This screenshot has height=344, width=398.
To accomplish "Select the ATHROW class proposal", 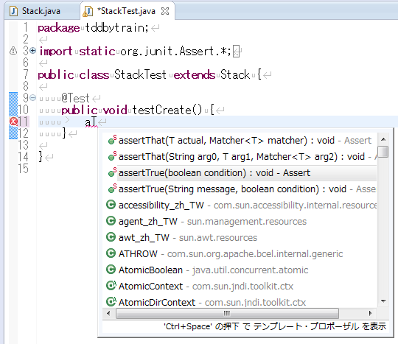I will coord(240,253).
